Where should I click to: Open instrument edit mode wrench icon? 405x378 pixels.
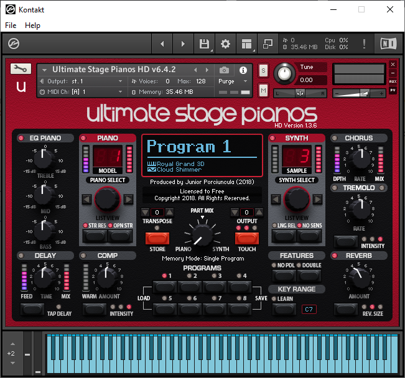(21, 68)
